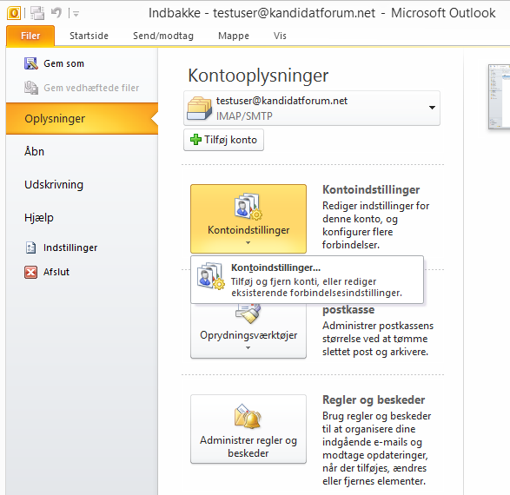
Task: Click the Indstillinger options icon
Action: pos(31,247)
